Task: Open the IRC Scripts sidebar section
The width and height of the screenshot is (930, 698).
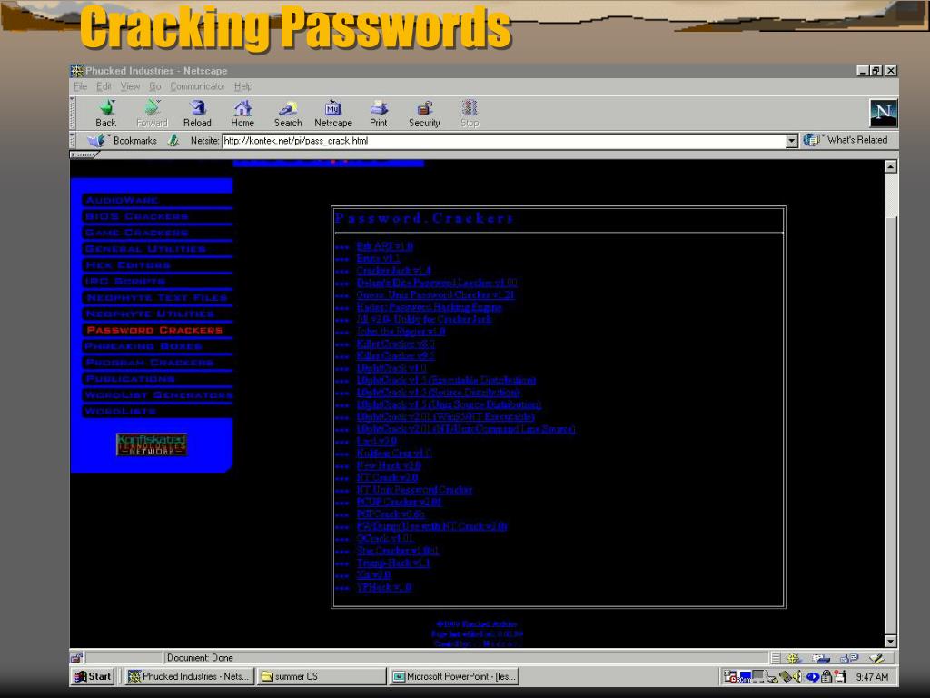Action: [x=125, y=282]
